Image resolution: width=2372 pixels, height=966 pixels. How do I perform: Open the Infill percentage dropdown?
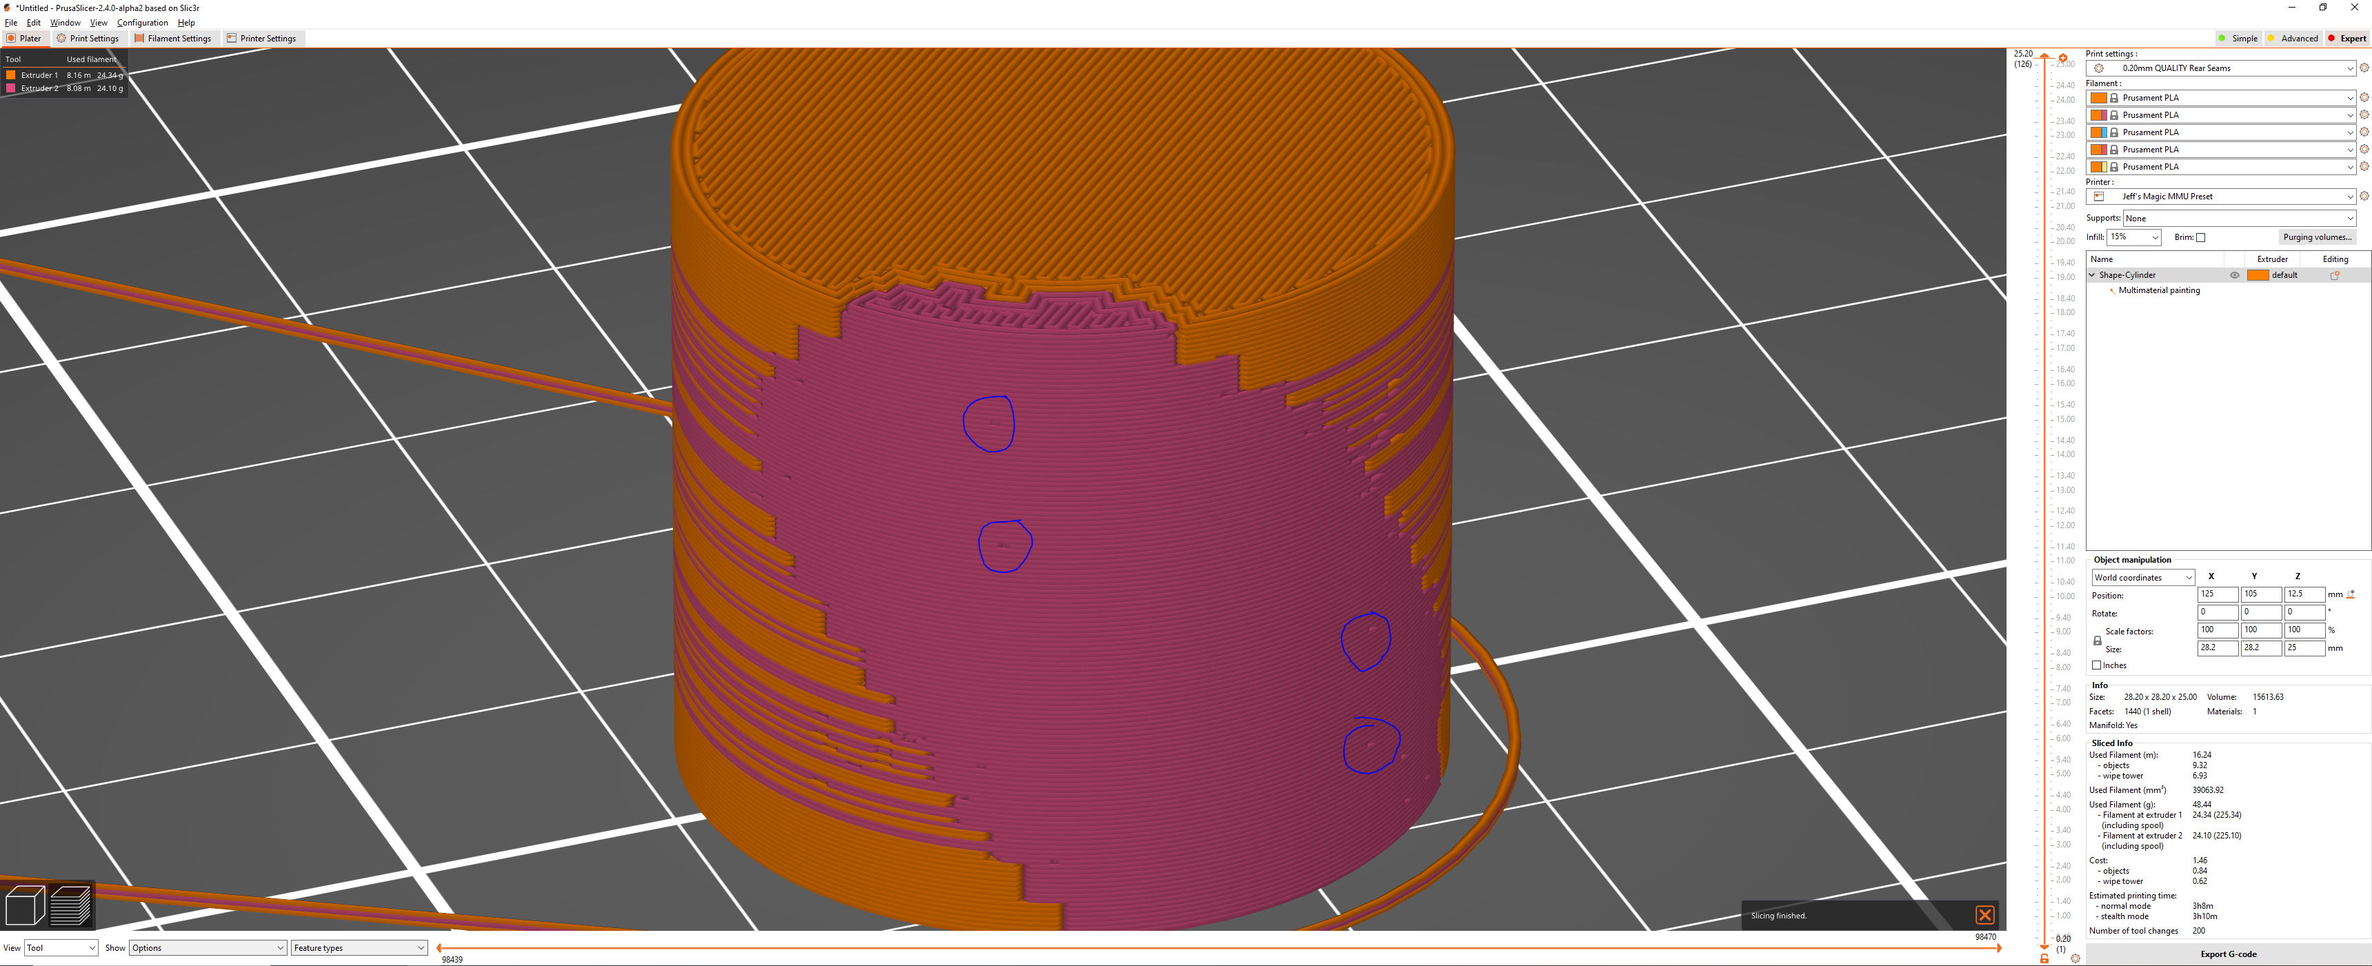click(2133, 238)
